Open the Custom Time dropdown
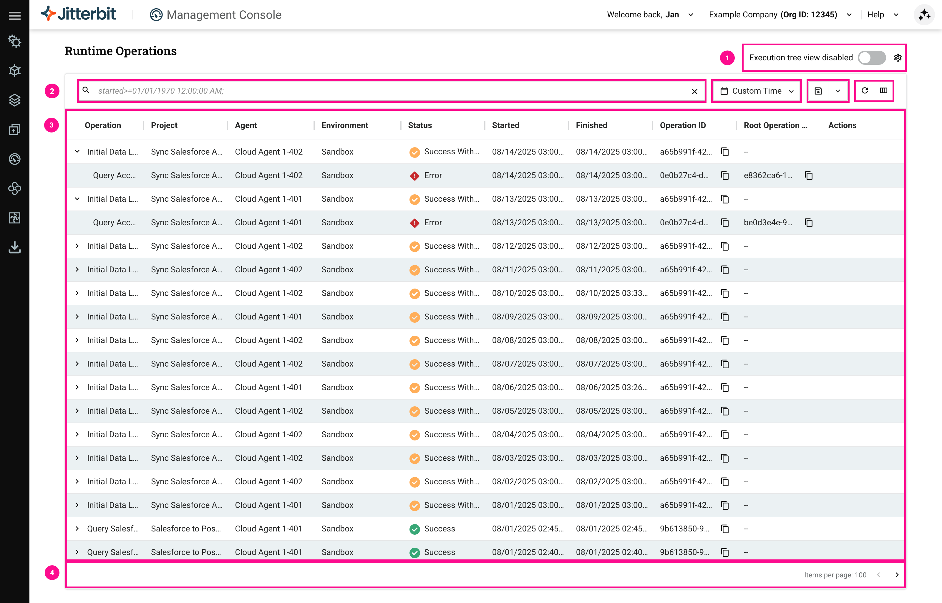 756,90
